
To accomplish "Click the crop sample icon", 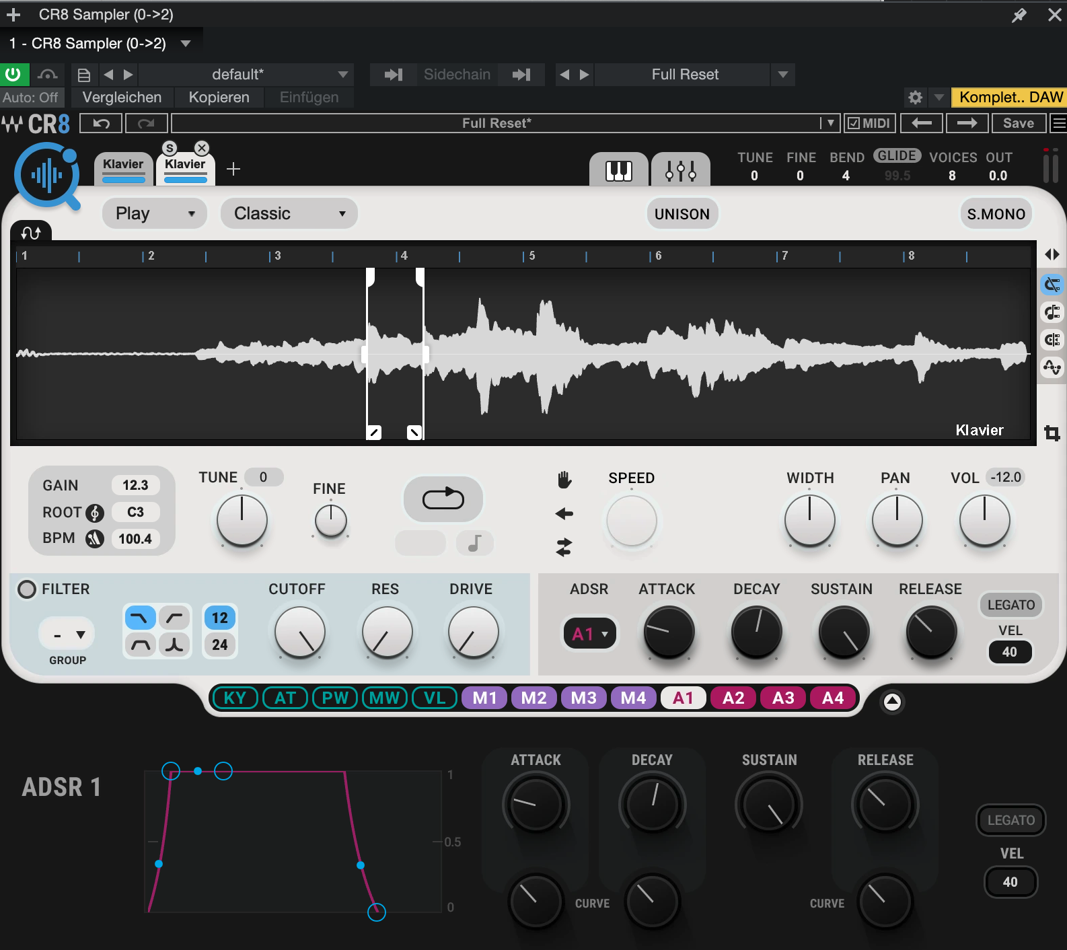I will tap(1052, 433).
